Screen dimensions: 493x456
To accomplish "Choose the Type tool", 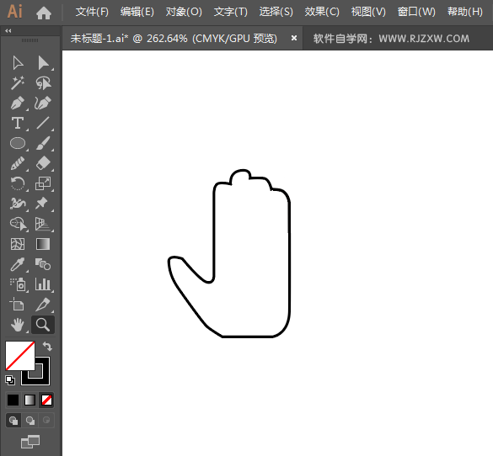I will [18, 123].
